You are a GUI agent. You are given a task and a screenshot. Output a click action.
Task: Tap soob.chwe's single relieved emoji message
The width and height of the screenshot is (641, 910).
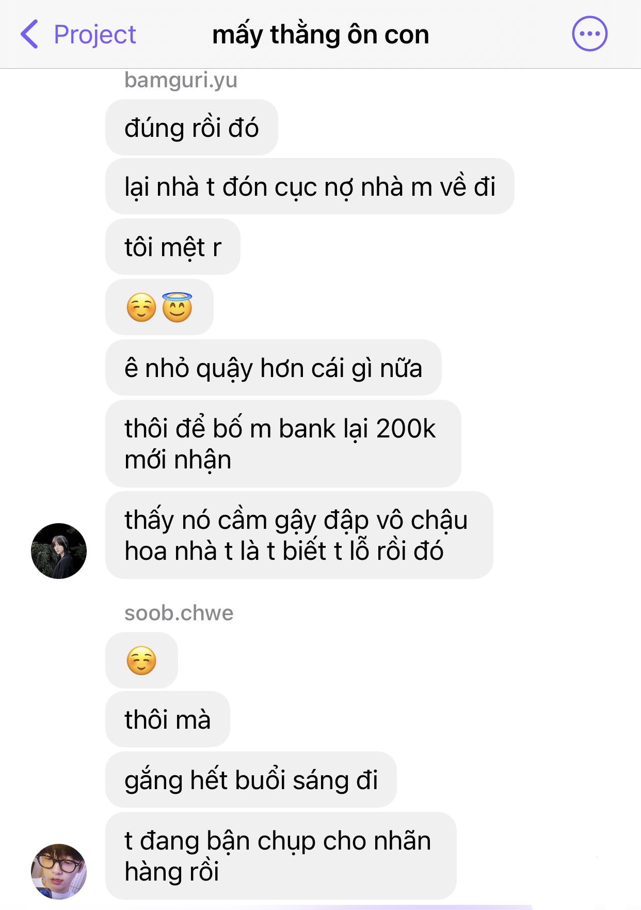coord(141,661)
